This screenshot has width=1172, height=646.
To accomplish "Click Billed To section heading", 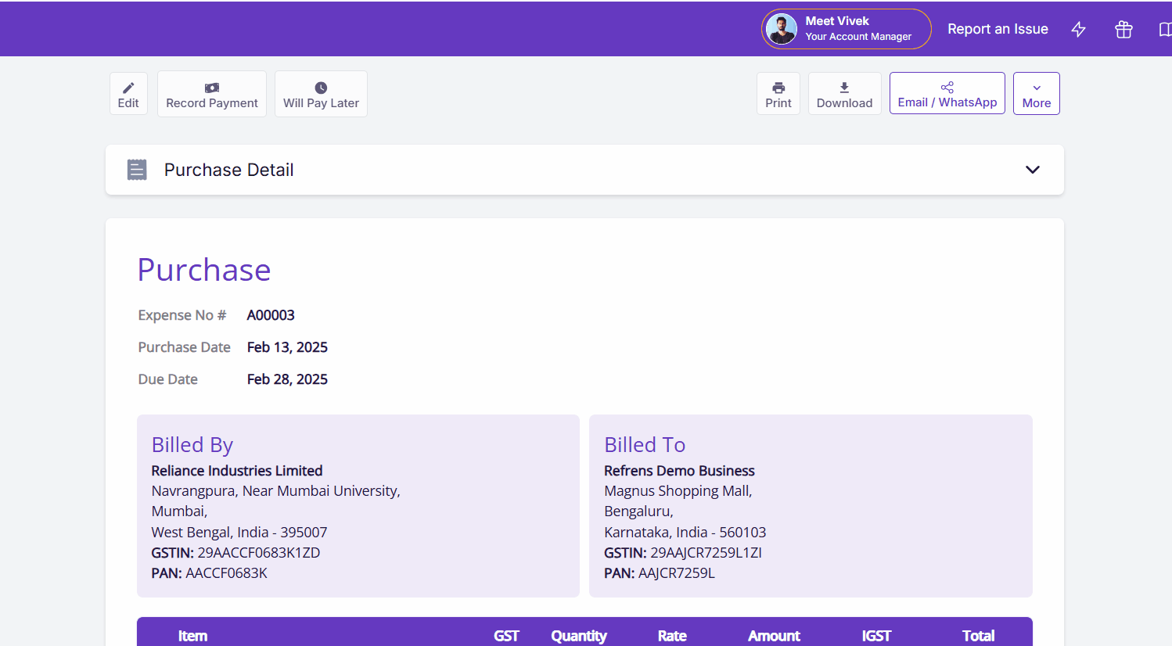I will [x=645, y=445].
